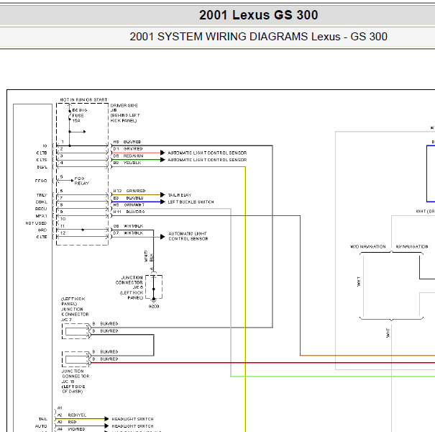The width and height of the screenshot is (435, 432).
Task: Click the FFOG terminal label
Action: point(41,181)
